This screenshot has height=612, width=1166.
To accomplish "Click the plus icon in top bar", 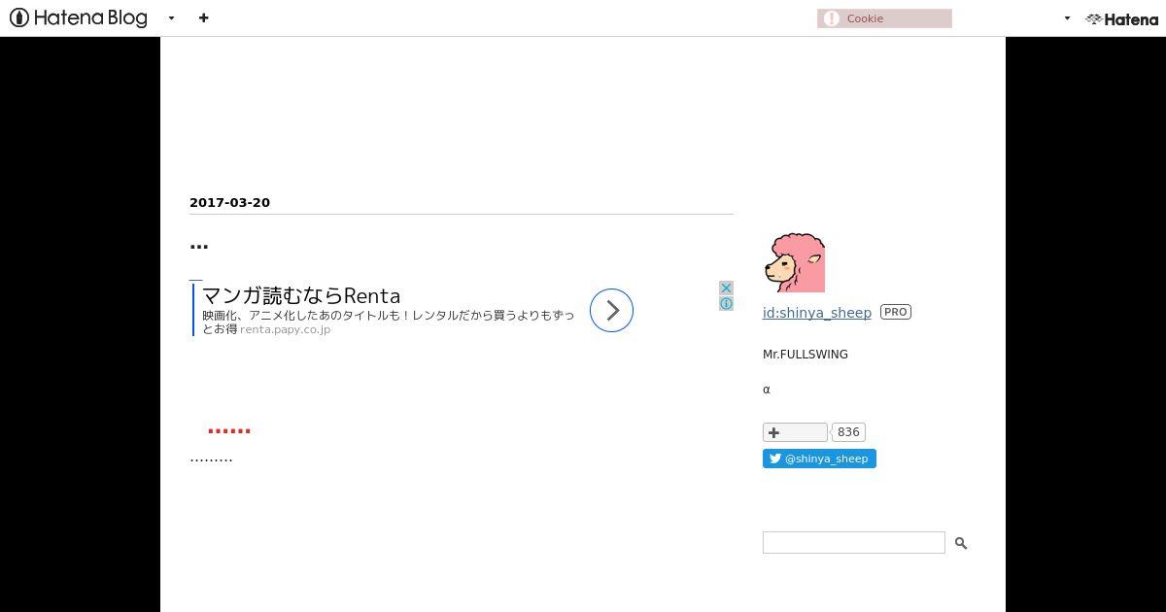I will tap(203, 17).
